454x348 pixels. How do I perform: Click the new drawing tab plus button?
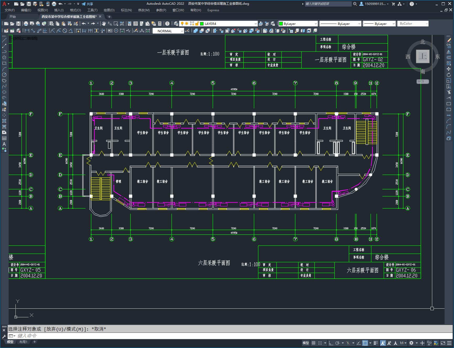click(109, 17)
